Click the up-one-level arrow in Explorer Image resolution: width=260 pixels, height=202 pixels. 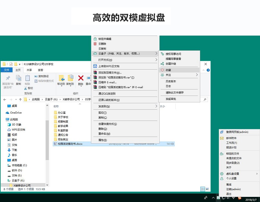pyautogui.click(x=21, y=99)
